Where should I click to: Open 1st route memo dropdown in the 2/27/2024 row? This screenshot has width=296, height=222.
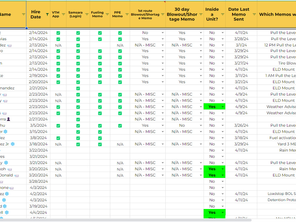(163, 119)
